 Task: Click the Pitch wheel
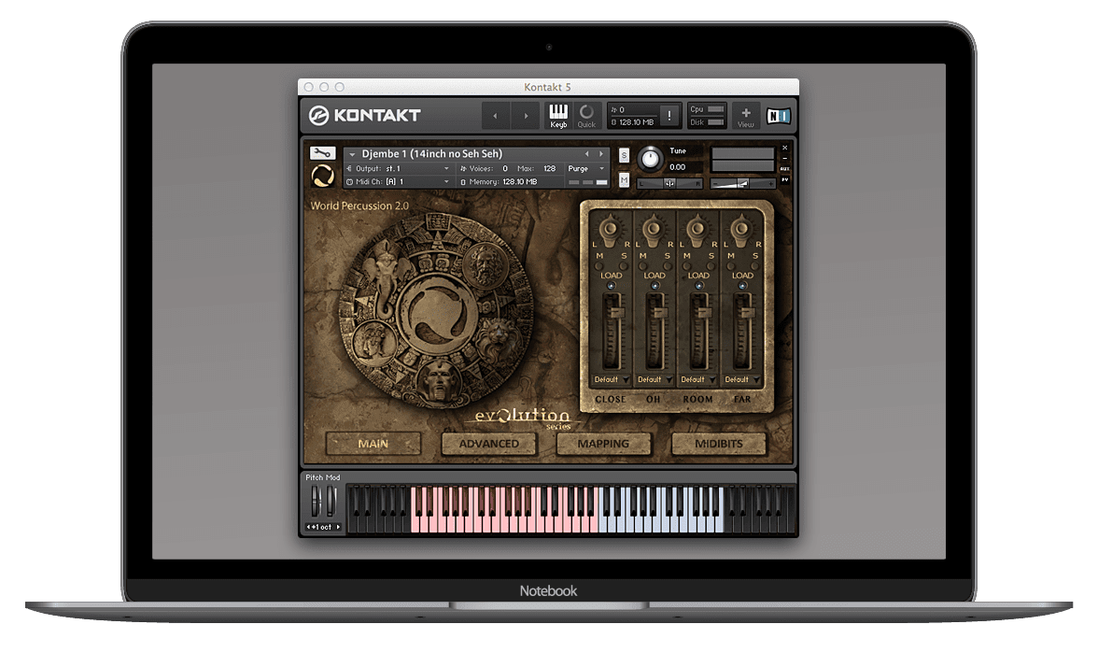click(316, 502)
